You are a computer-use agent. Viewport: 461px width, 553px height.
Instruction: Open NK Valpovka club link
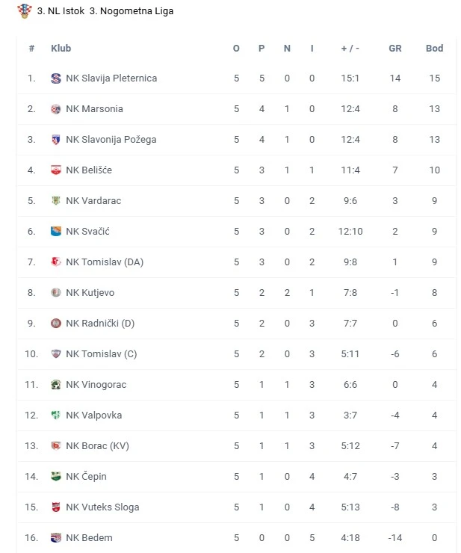[x=93, y=415]
